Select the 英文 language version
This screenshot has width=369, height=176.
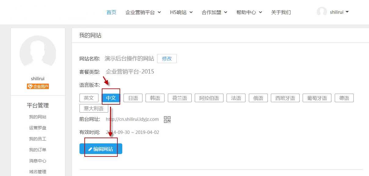tap(89, 98)
